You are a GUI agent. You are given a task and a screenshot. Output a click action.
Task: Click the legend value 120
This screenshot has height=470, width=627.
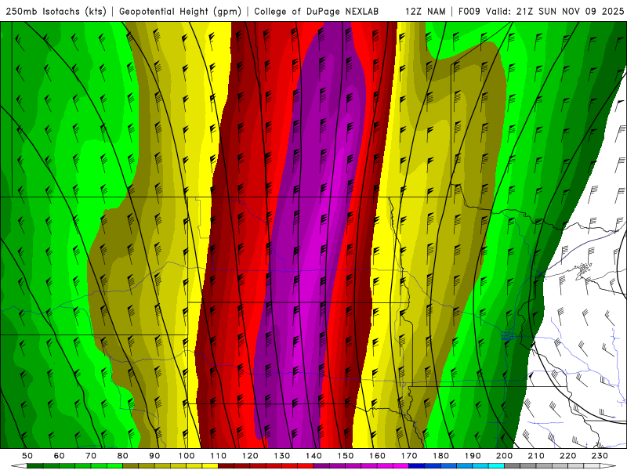pyautogui.click(x=250, y=456)
